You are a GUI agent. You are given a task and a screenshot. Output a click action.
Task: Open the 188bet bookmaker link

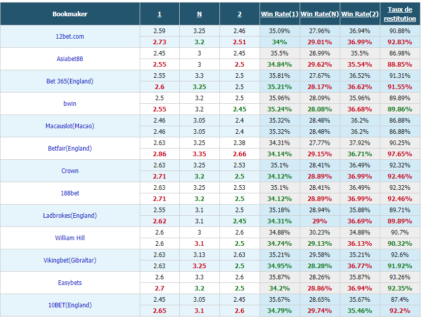point(70,193)
